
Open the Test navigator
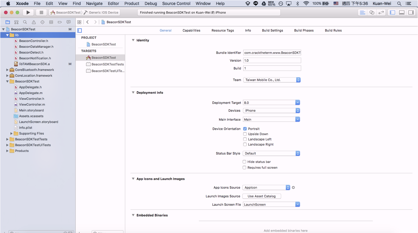pyautogui.click(x=42, y=22)
